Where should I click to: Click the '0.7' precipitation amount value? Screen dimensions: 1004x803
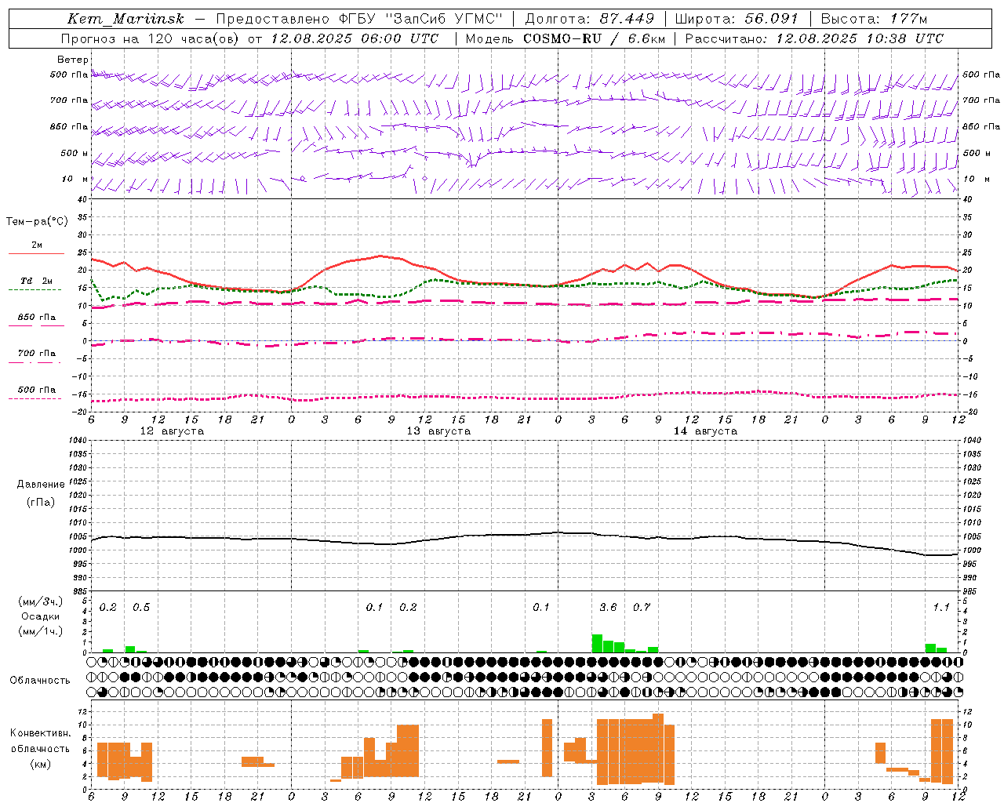click(642, 607)
